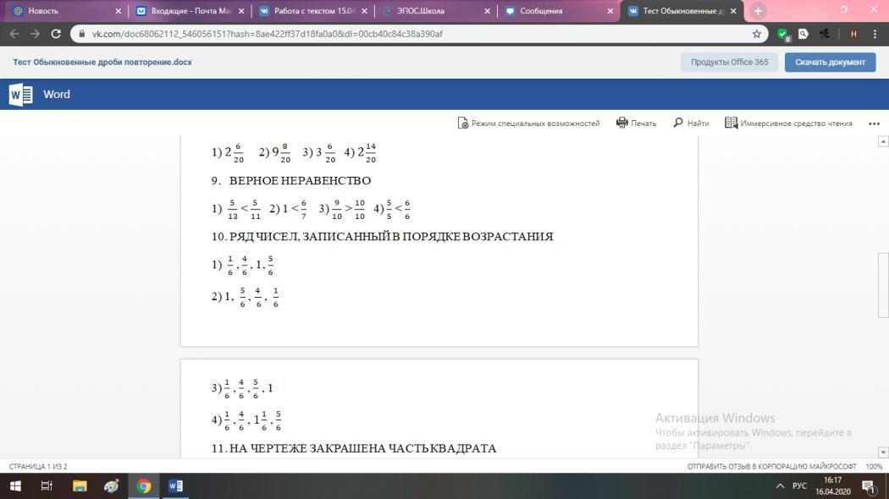Click the address bar URL field
Screen dimensions: 889x499
point(406,34)
